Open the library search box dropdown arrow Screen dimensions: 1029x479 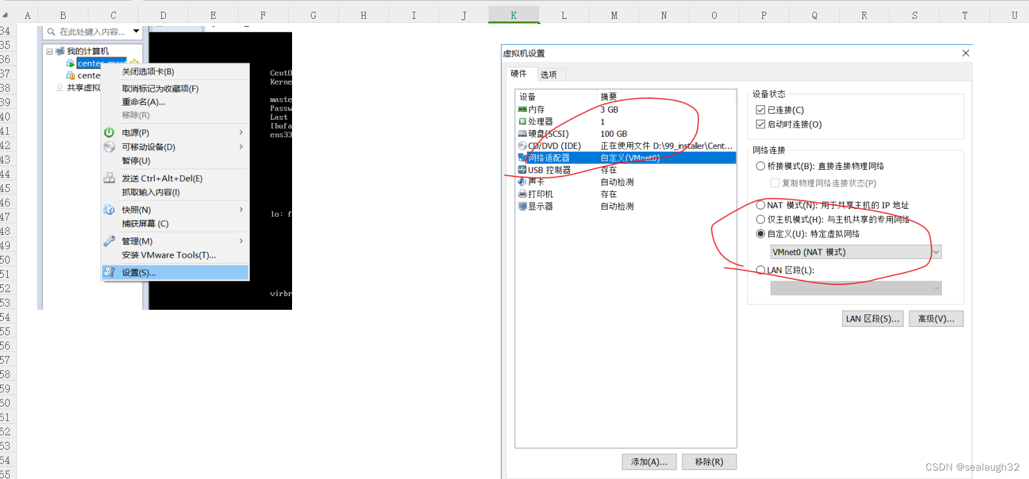tap(136, 31)
